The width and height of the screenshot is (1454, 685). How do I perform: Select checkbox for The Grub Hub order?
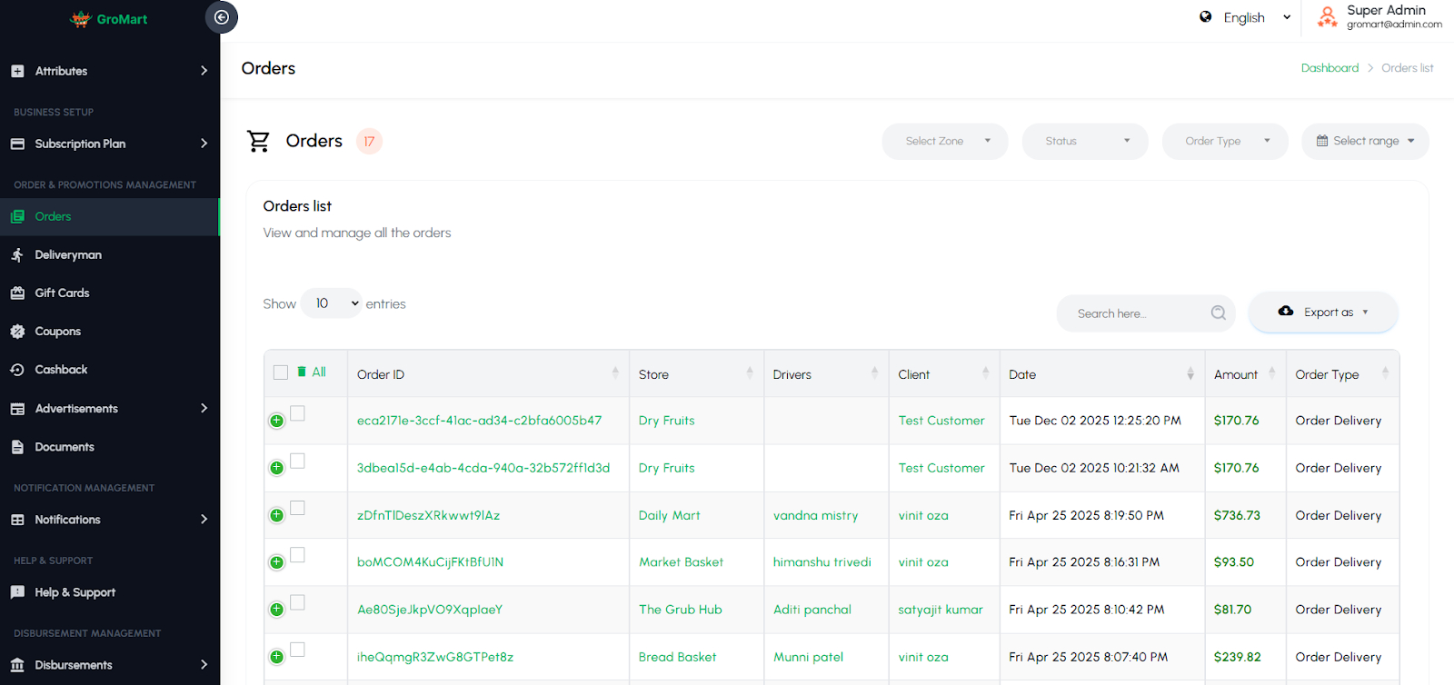point(297,602)
